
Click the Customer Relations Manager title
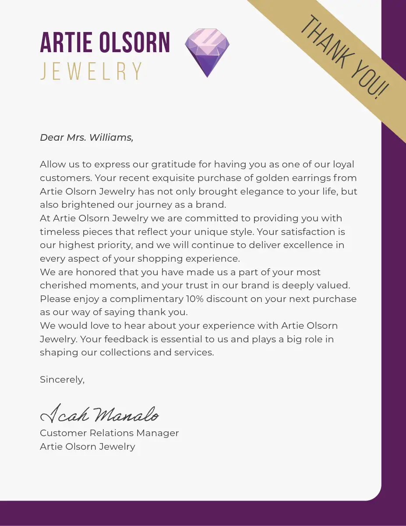point(109,433)
